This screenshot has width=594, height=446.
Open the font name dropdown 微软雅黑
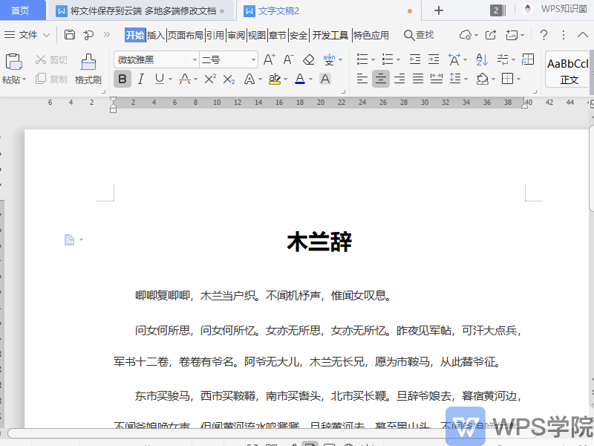click(156, 59)
